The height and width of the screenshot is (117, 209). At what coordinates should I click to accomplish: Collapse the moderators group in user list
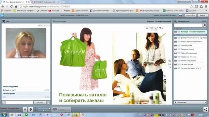[175, 29]
